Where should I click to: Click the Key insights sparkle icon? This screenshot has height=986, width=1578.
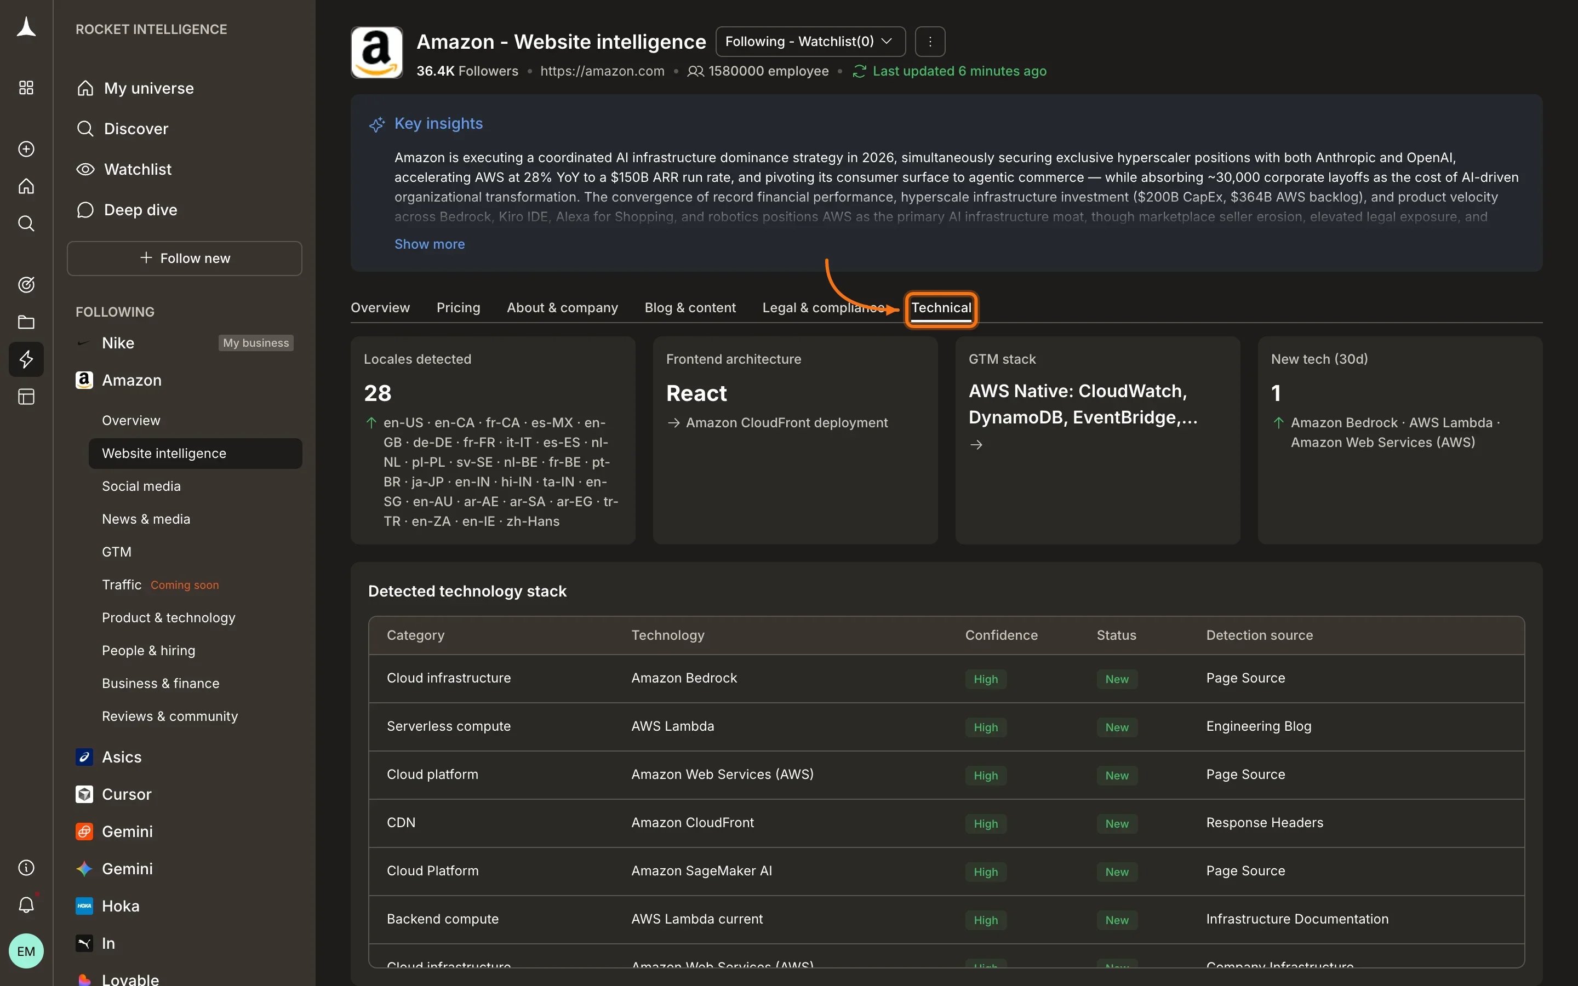[x=377, y=124]
